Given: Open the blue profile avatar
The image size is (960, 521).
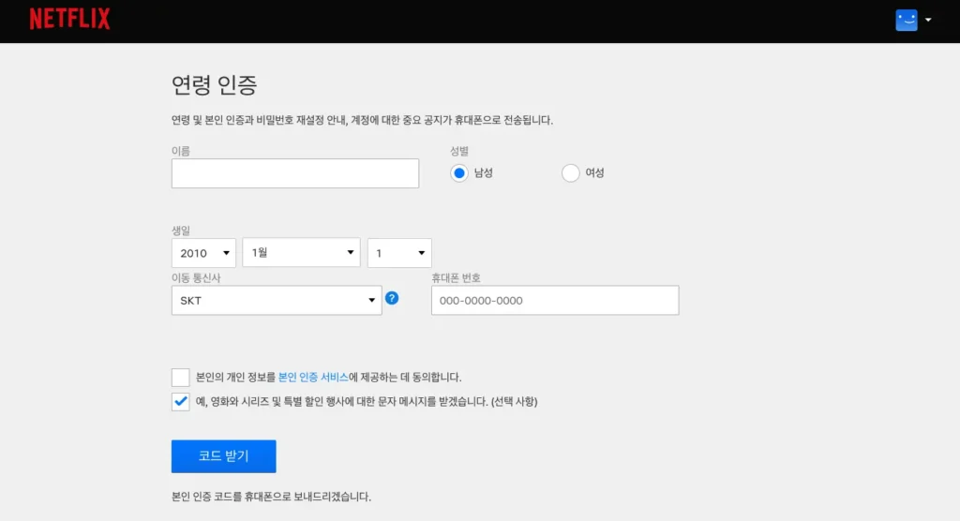Looking at the screenshot, I should [907, 21].
